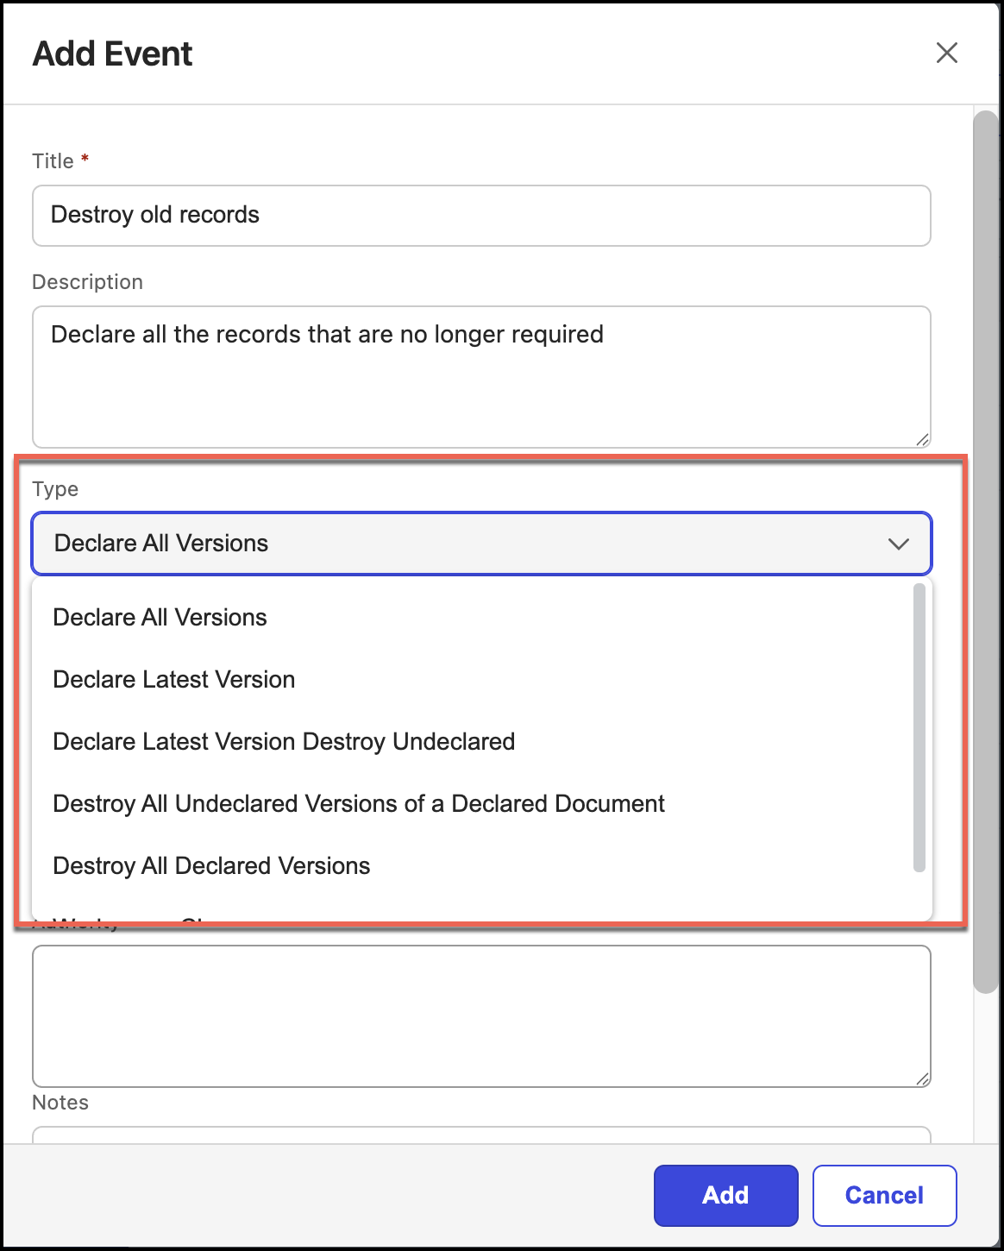Click the Type options list scrollbar
Viewport: 1004px width, 1251px height.
point(919,726)
